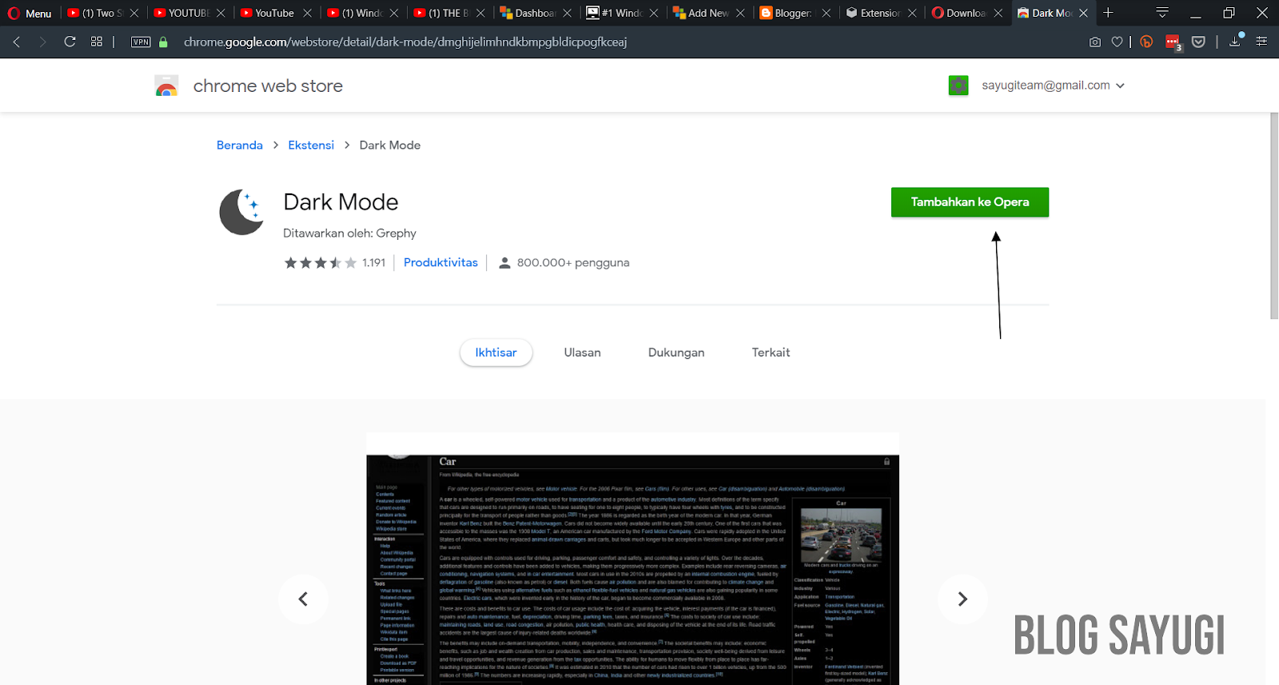Click the green security lock icon

[163, 42]
